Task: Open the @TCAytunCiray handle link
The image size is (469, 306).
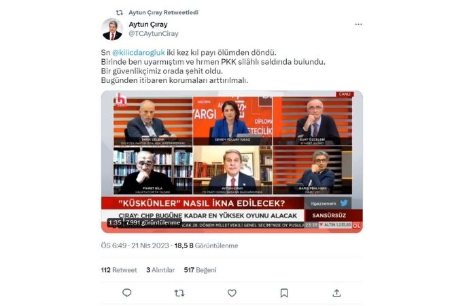Action: (x=154, y=33)
